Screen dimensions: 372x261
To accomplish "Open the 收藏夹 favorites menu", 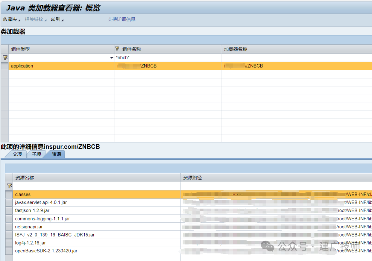I will pos(12,19).
